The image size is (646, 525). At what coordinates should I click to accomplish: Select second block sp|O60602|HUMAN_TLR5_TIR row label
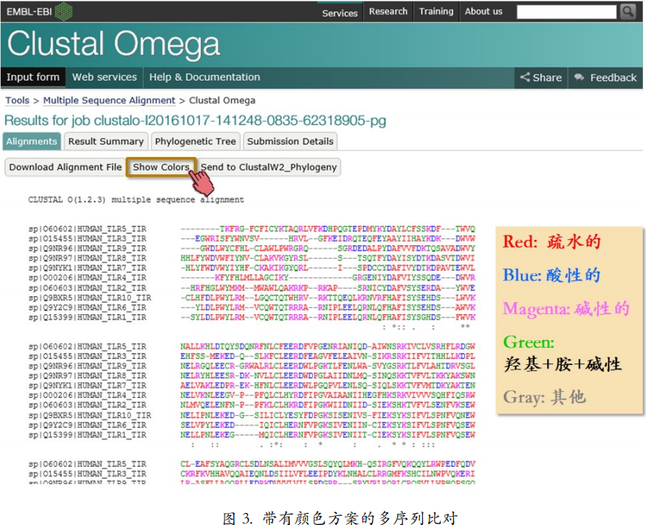click(88, 347)
